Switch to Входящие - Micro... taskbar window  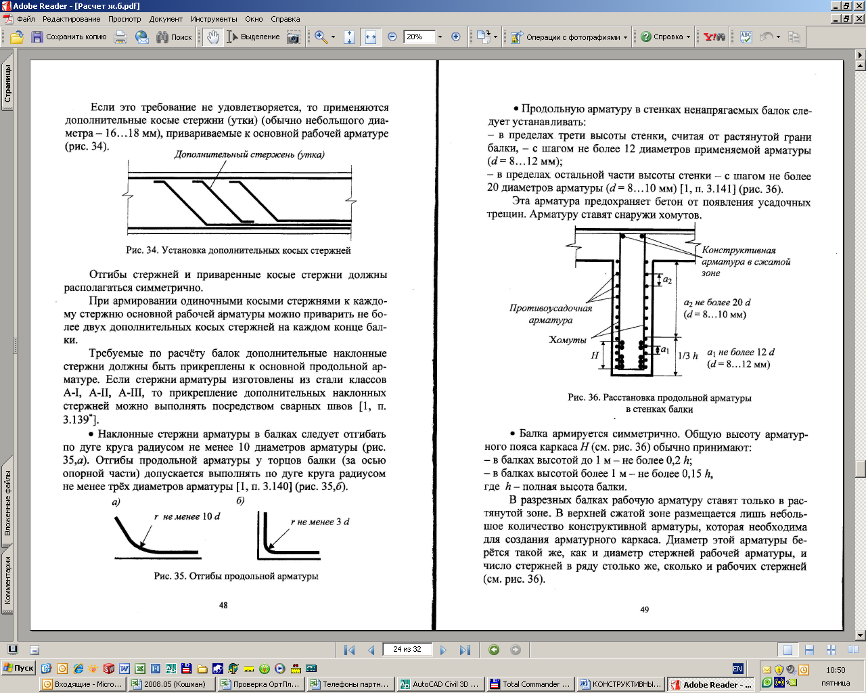(x=83, y=684)
